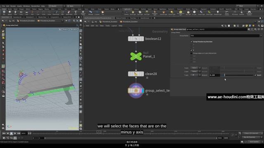The height and width of the screenshot is (148, 264).
Task: Select the Box shelf tool
Action: 4,13
